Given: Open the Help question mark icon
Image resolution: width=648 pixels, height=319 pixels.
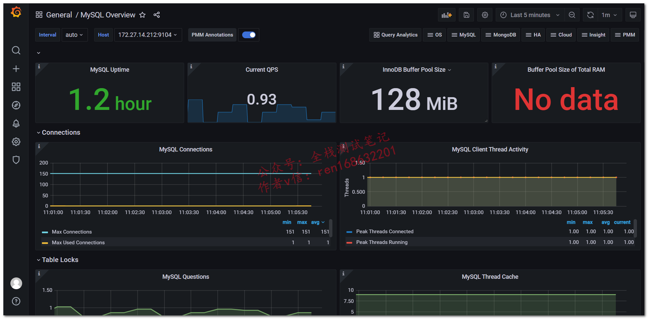Looking at the screenshot, I should point(16,301).
